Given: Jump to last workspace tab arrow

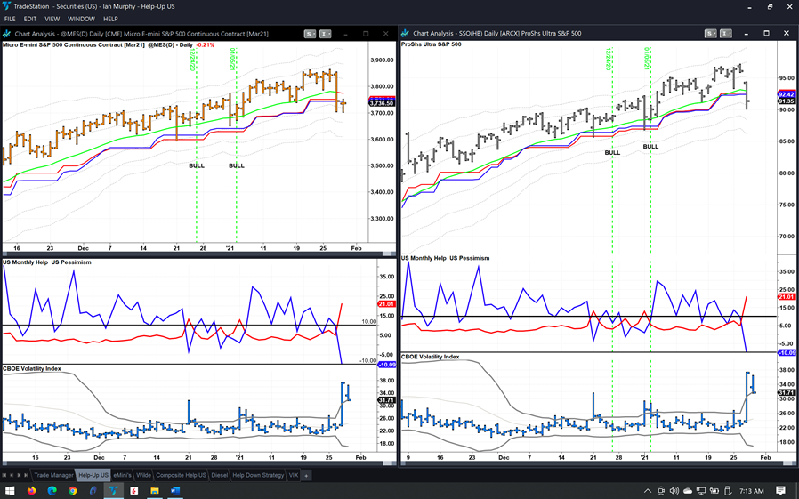Looking at the screenshot, I should point(27,475).
